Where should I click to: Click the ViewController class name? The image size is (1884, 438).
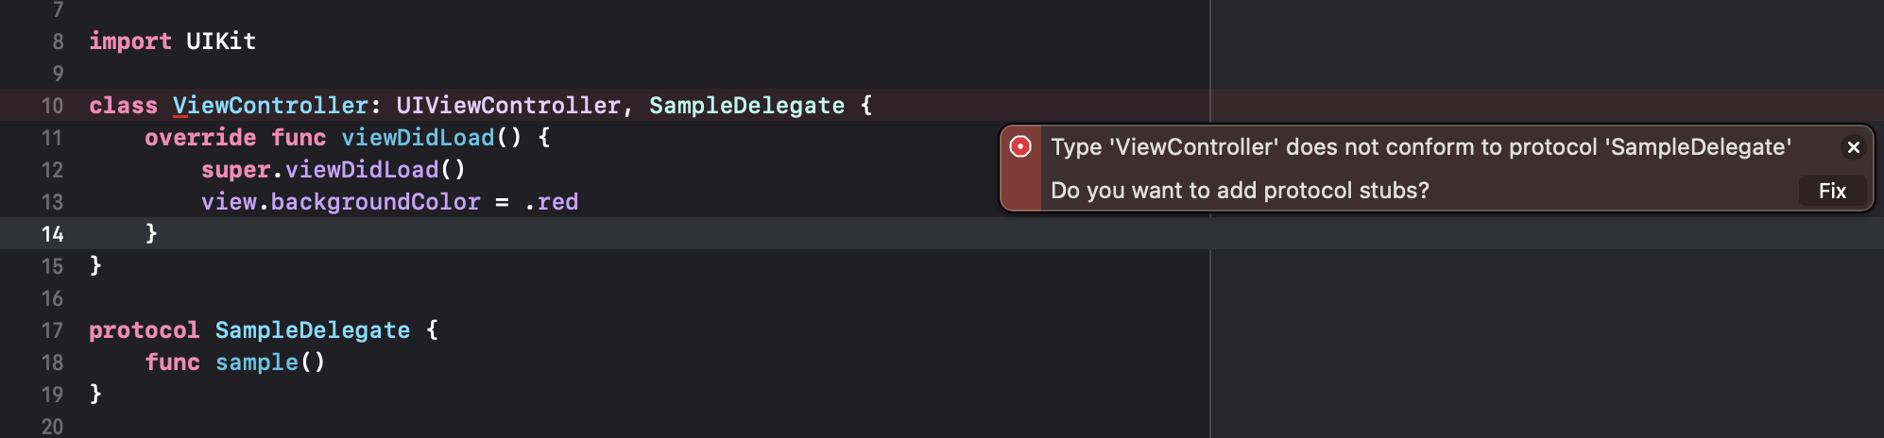pos(270,106)
